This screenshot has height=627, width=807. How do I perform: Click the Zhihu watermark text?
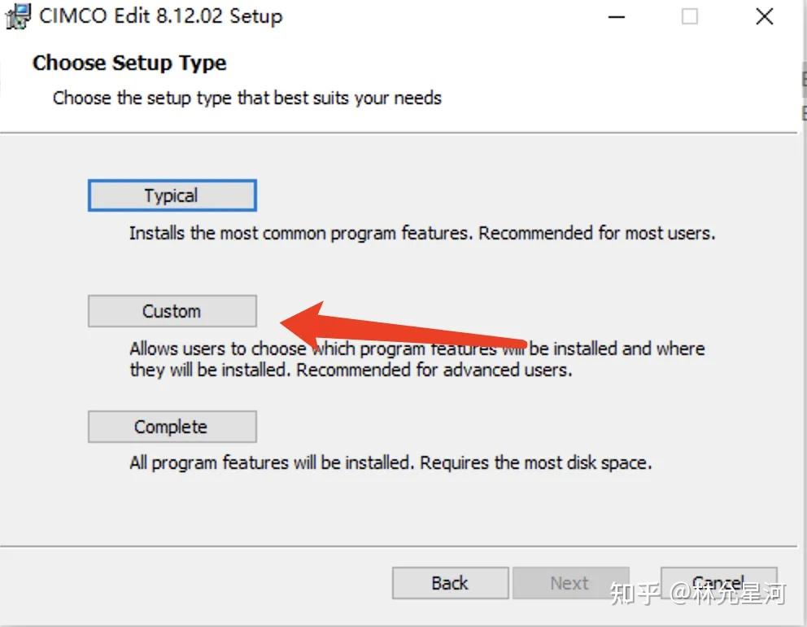[x=697, y=594]
